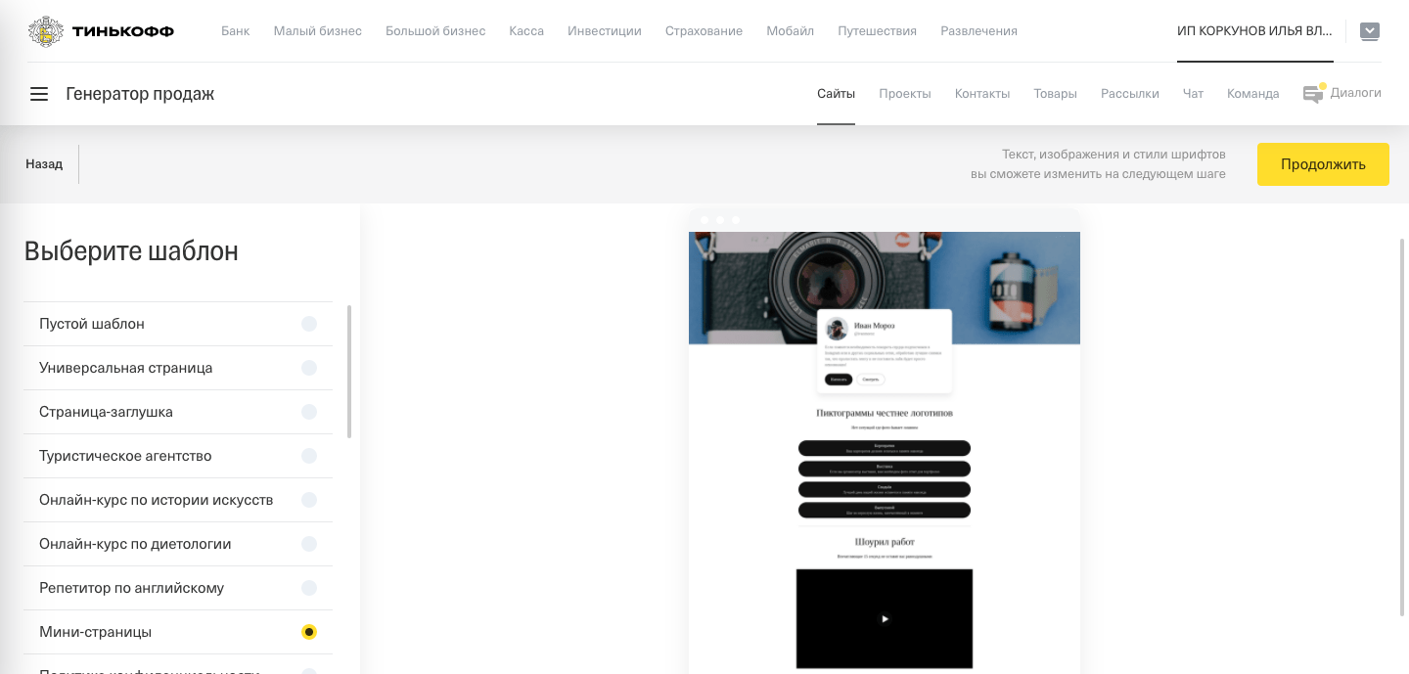
Task: Select the Пустой шаблон radio button
Action: click(309, 324)
